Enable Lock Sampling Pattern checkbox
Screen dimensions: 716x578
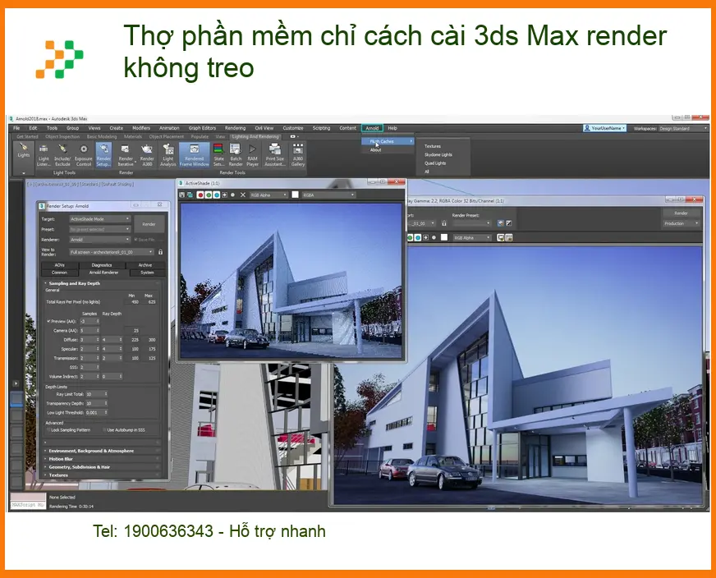48,430
